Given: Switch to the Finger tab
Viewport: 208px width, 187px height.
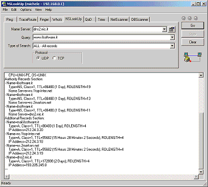Looking at the screenshot, I should click(44, 20).
